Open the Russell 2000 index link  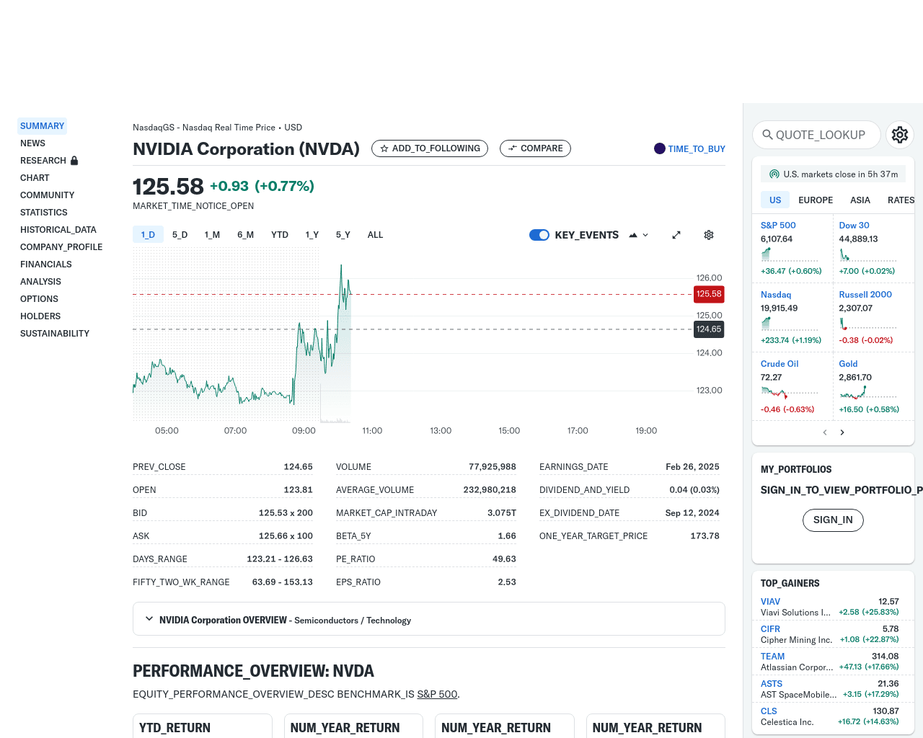tap(865, 295)
